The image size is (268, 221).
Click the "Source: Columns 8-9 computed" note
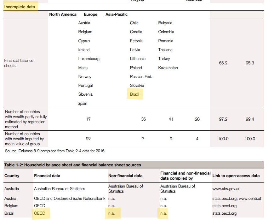click(55, 151)
